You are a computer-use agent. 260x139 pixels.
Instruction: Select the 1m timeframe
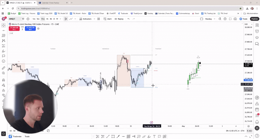click(x=34, y=19)
